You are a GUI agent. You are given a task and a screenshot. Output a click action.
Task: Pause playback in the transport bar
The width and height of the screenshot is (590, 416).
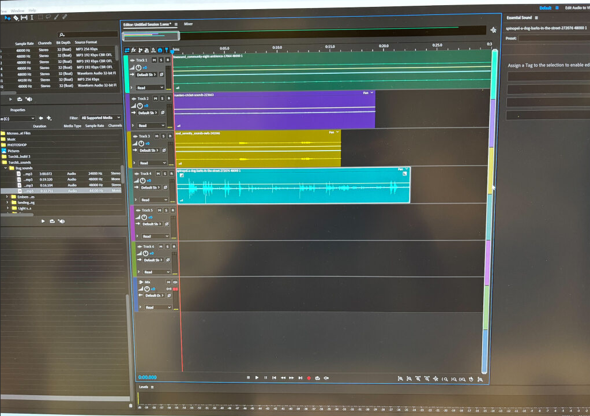pyautogui.click(x=266, y=377)
